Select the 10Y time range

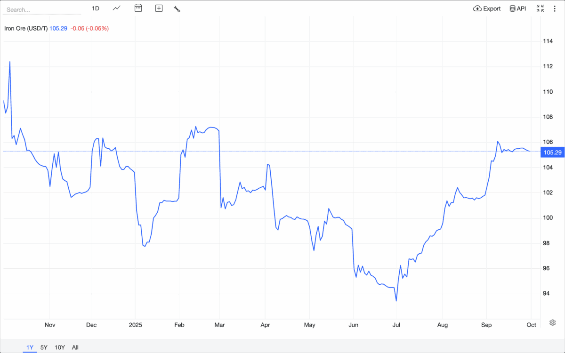pos(60,347)
